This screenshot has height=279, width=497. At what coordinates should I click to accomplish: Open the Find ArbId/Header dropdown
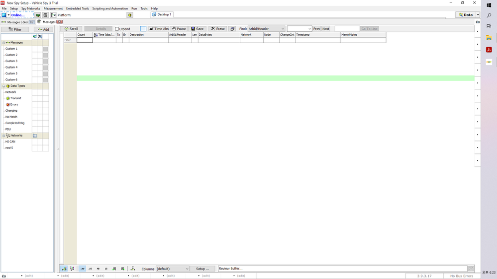coord(266,29)
